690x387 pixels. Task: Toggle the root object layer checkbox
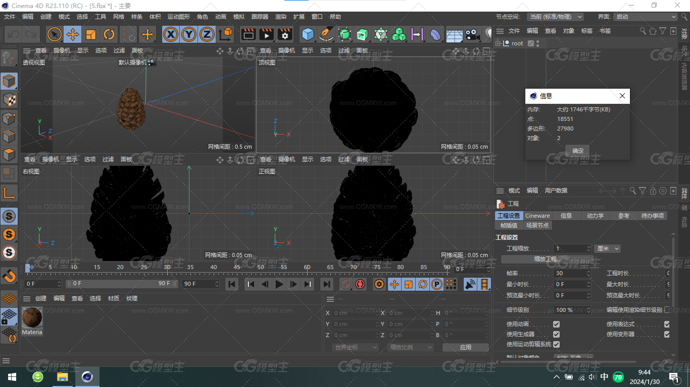coord(531,43)
